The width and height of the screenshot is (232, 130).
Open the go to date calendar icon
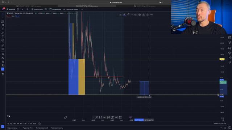[x=40, y=123]
